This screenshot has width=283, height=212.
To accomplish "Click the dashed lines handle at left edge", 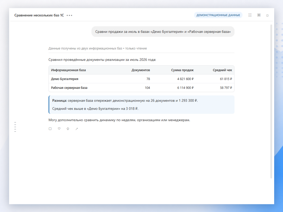I will (x=15, y=127).
